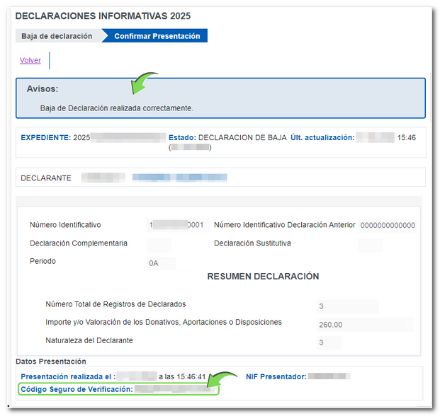The width and height of the screenshot is (440, 416).
Task: Click the Declaración Sustitutiva box
Action: (x=370, y=244)
